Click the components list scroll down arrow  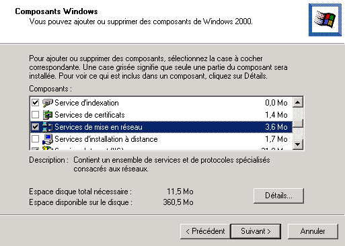click(x=298, y=145)
